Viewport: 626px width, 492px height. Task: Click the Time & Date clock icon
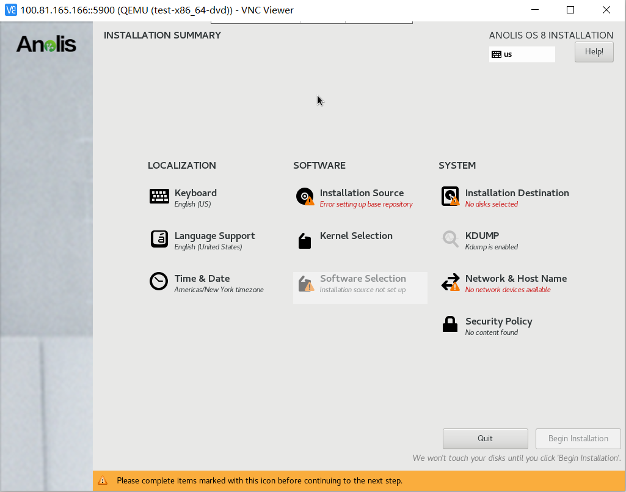click(x=159, y=282)
